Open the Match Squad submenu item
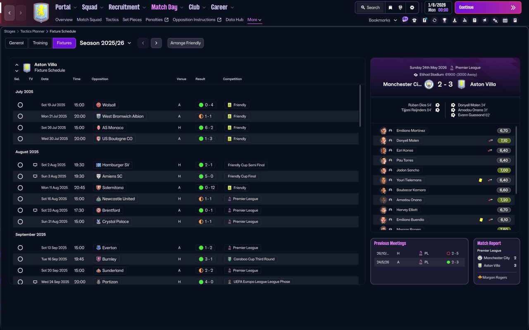 click(x=89, y=20)
